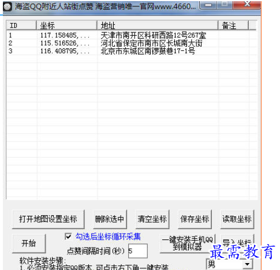Clear all coordinates with 清空坐标
Image resolution: width=280 pixels, height=270 pixels.
(152, 219)
